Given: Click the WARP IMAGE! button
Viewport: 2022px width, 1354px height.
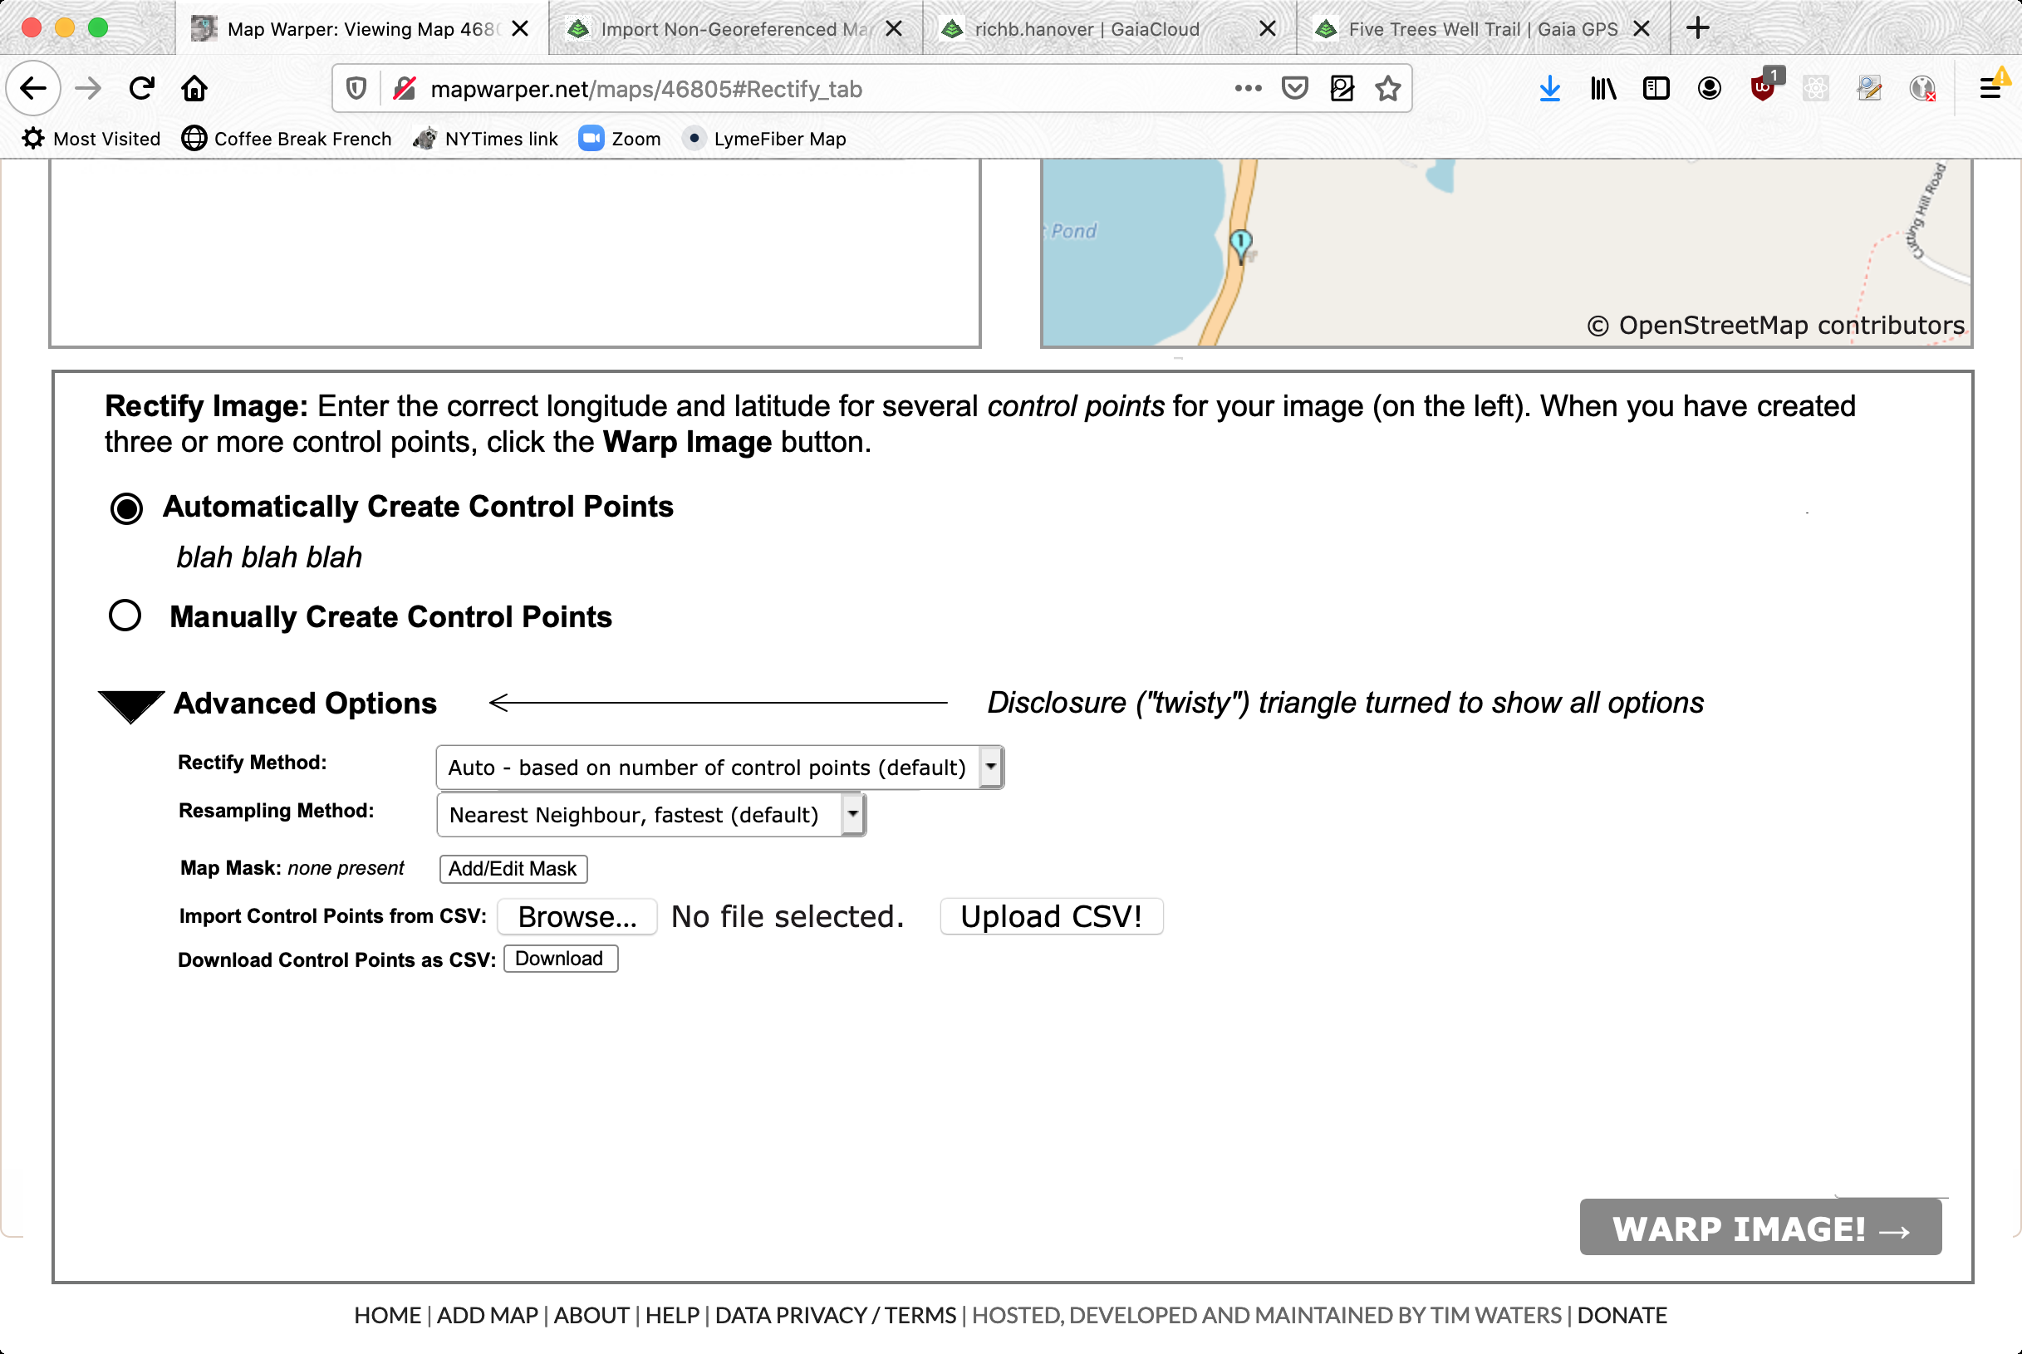Looking at the screenshot, I should 1759,1227.
